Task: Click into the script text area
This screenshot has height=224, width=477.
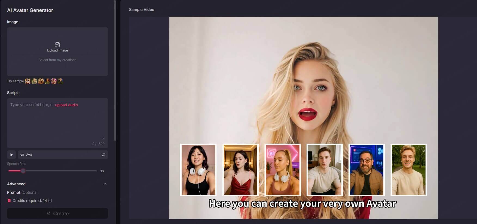Action: [x=57, y=123]
